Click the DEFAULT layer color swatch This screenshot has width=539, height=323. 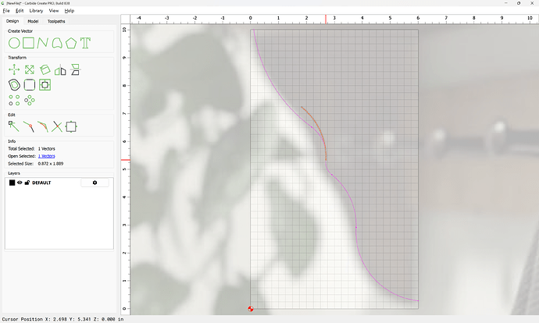(x=12, y=183)
